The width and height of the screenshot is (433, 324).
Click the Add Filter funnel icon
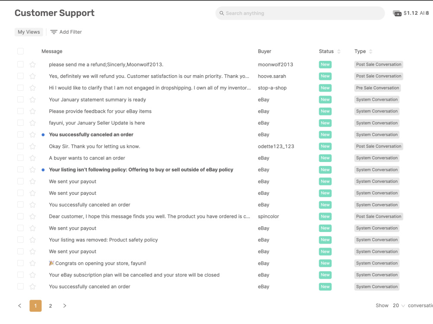tap(54, 32)
